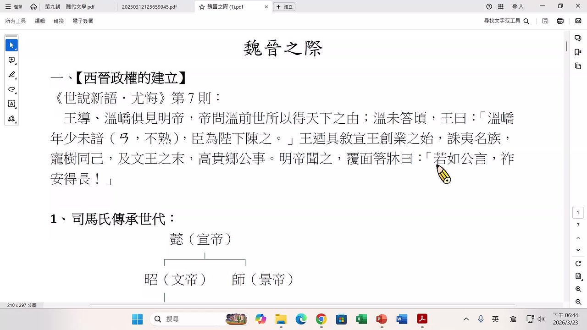Screen dimensions: 587x330
Task: Open the Fill & Sign tool
Action: point(11,119)
